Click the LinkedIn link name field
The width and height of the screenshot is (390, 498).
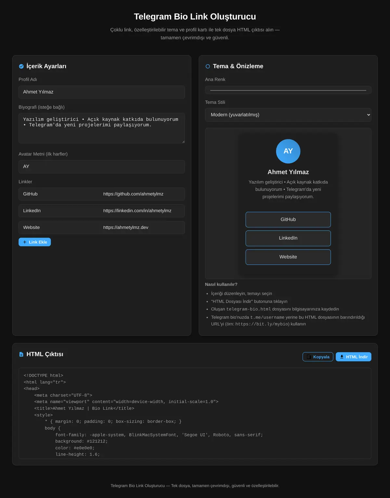[59, 211]
